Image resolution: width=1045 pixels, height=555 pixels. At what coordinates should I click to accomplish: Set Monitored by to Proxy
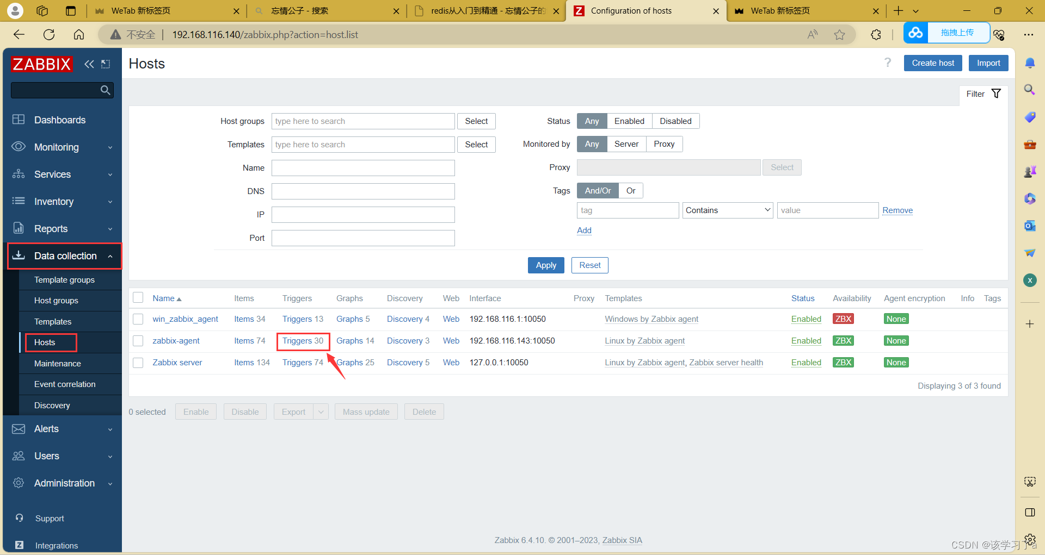point(664,144)
